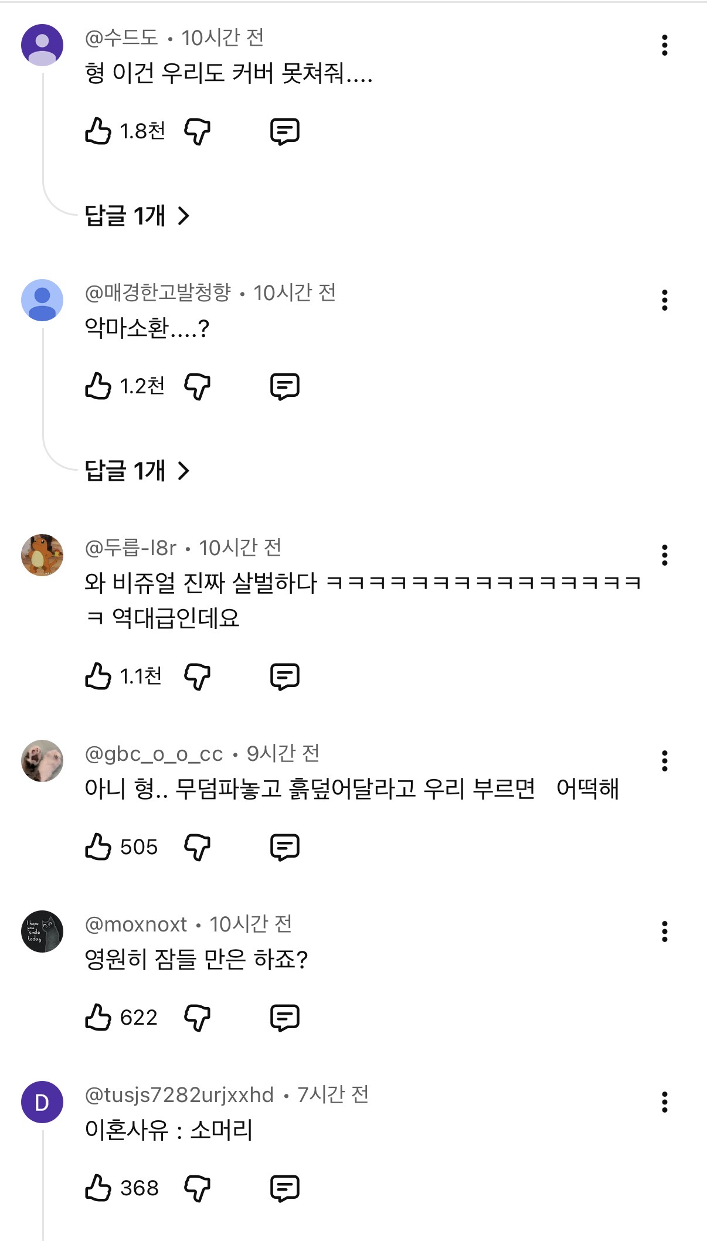Viewport: 707px width, 1241px height.
Task: Open more options for @매경한고발청향 comment
Action: (x=664, y=300)
